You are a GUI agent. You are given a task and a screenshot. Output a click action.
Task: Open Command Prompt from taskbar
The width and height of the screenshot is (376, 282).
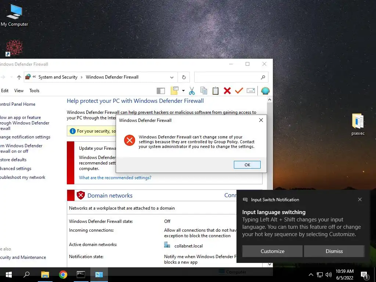81,275
